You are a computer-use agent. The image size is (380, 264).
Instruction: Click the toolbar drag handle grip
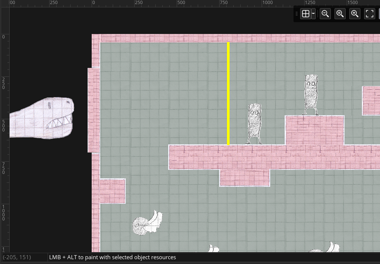pyautogui.click(x=296, y=14)
